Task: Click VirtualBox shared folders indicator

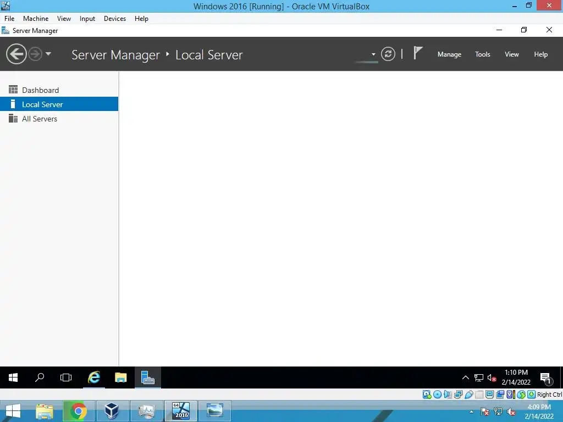Action: coord(479,395)
